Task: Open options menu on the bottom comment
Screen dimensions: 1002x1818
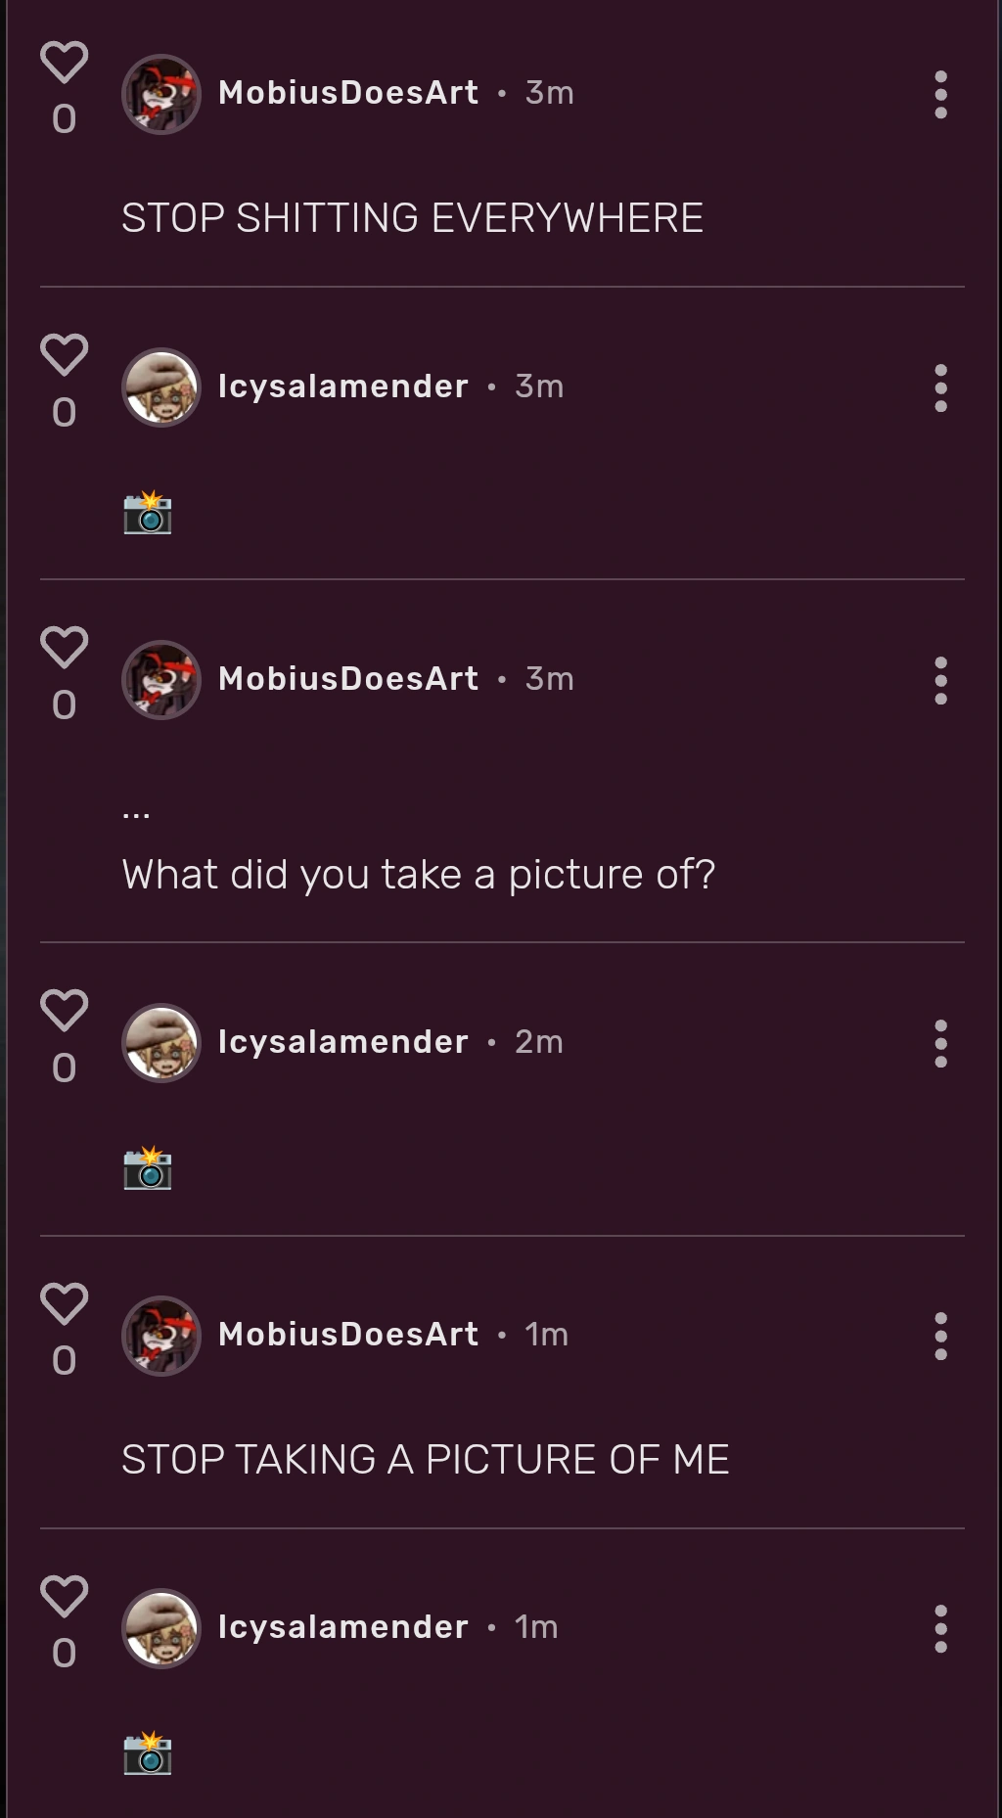Action: (x=940, y=1627)
